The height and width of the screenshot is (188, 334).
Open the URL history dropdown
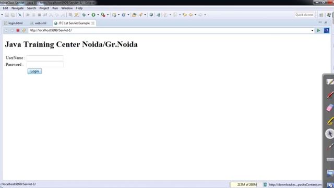312,30
